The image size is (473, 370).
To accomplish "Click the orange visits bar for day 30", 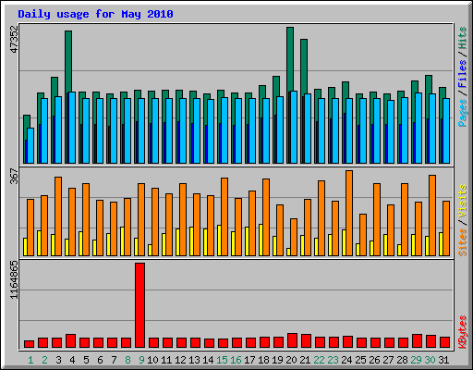I will click(x=432, y=216).
